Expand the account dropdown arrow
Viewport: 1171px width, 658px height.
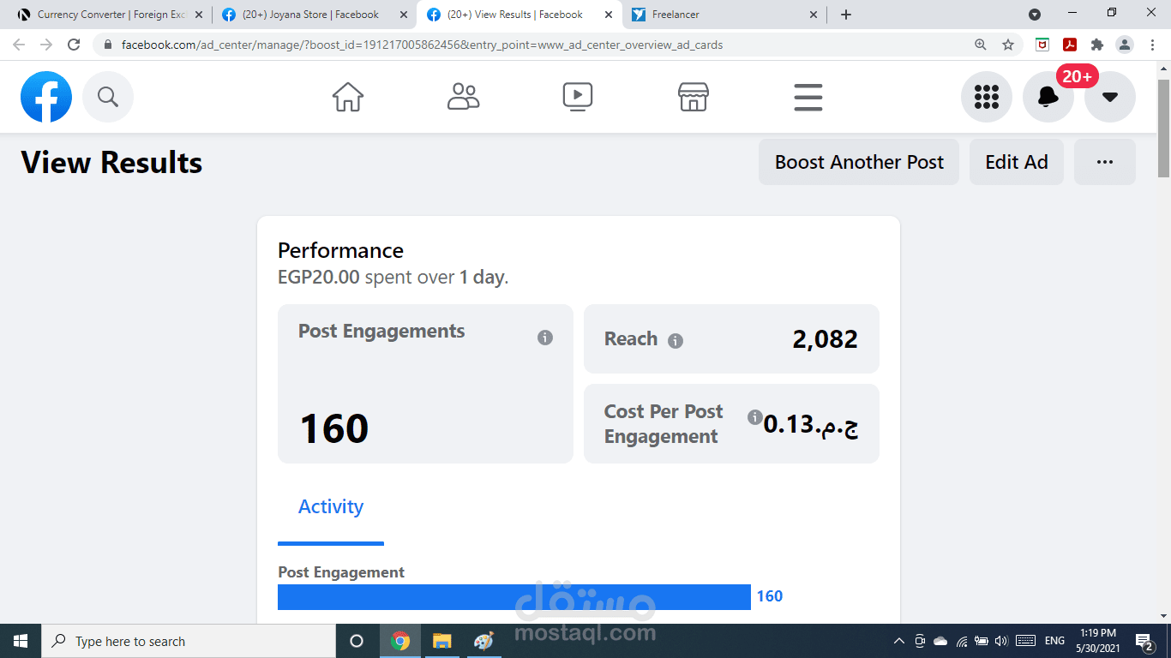click(x=1110, y=97)
